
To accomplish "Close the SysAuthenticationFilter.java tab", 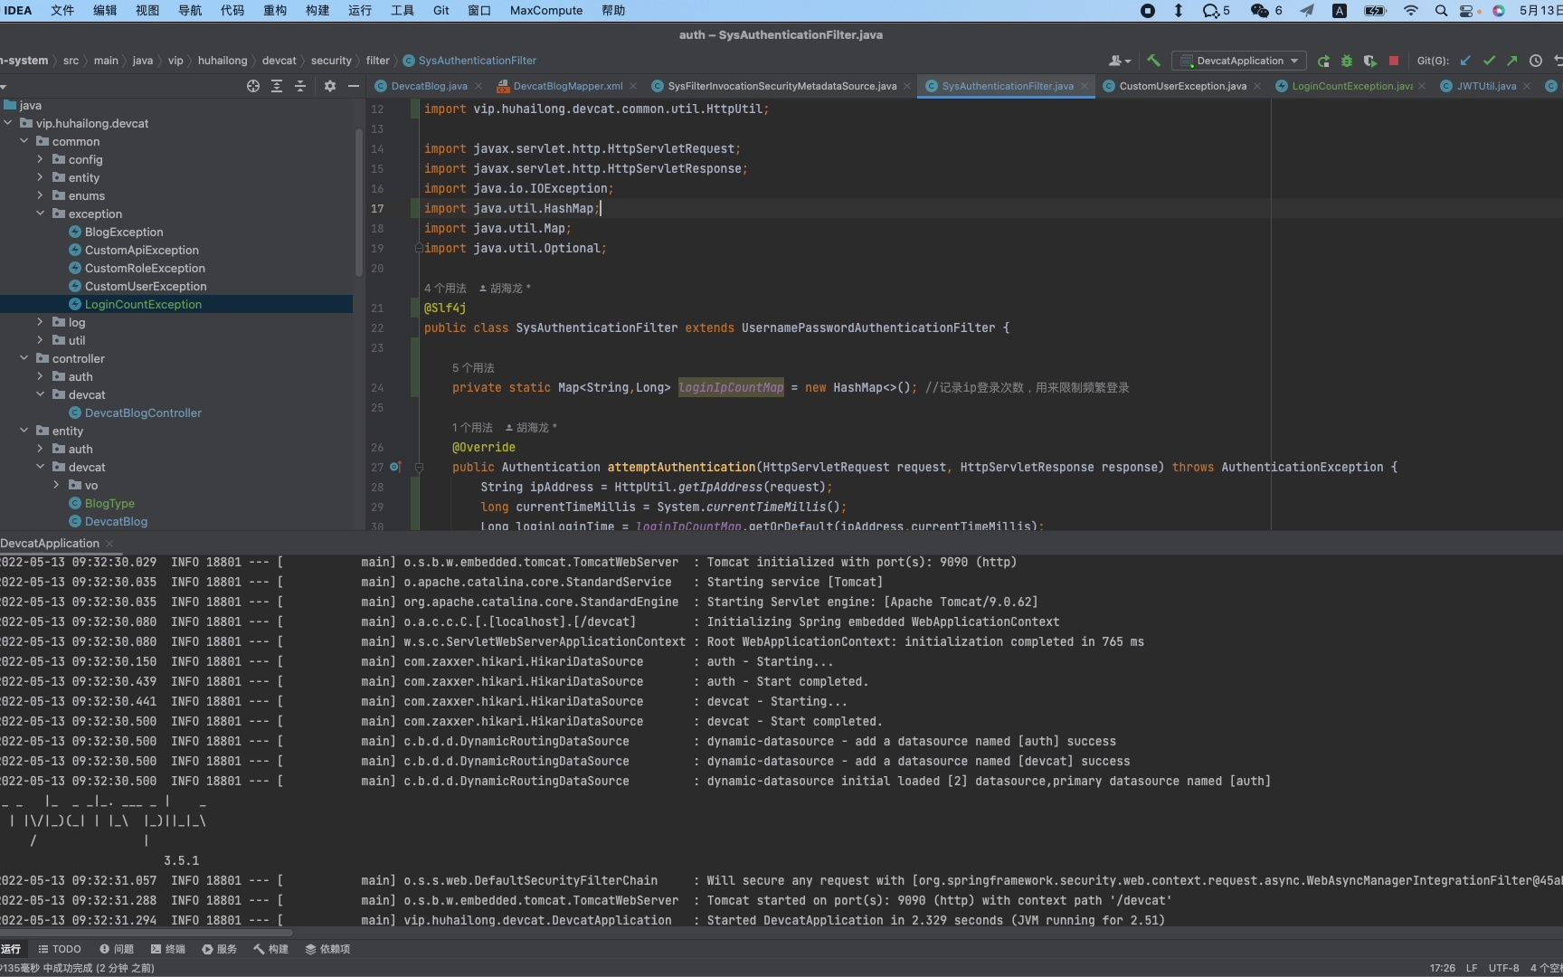I will [x=1085, y=86].
